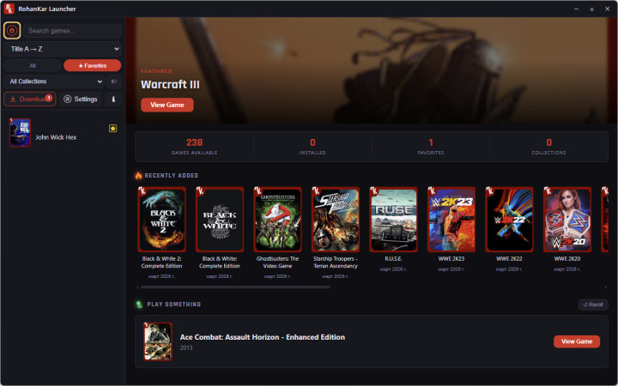Click the Settings gear-list icon
Screen dimensions: 618x386
[x=67, y=100]
